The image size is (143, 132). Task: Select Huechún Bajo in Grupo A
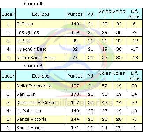(x=31, y=49)
